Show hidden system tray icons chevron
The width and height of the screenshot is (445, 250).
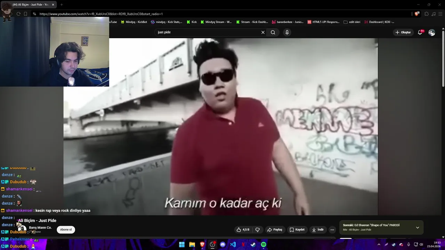pyautogui.click(x=379, y=244)
